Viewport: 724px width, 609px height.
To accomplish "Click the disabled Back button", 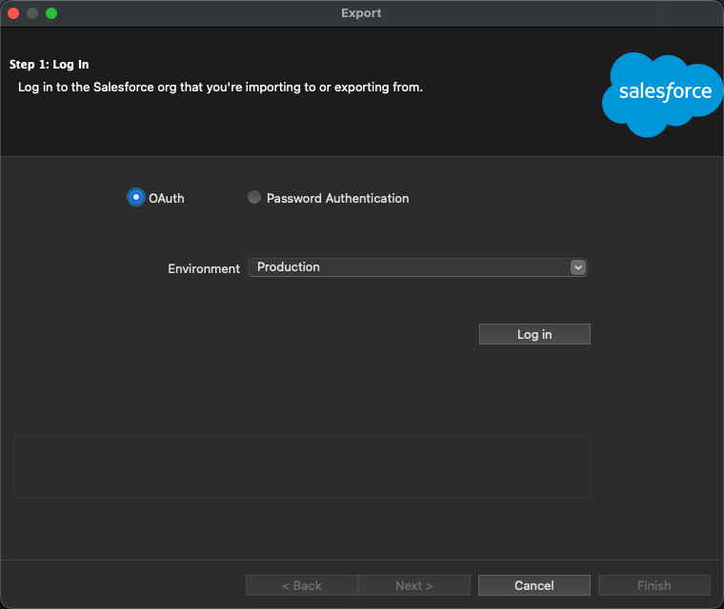I will point(302,585).
